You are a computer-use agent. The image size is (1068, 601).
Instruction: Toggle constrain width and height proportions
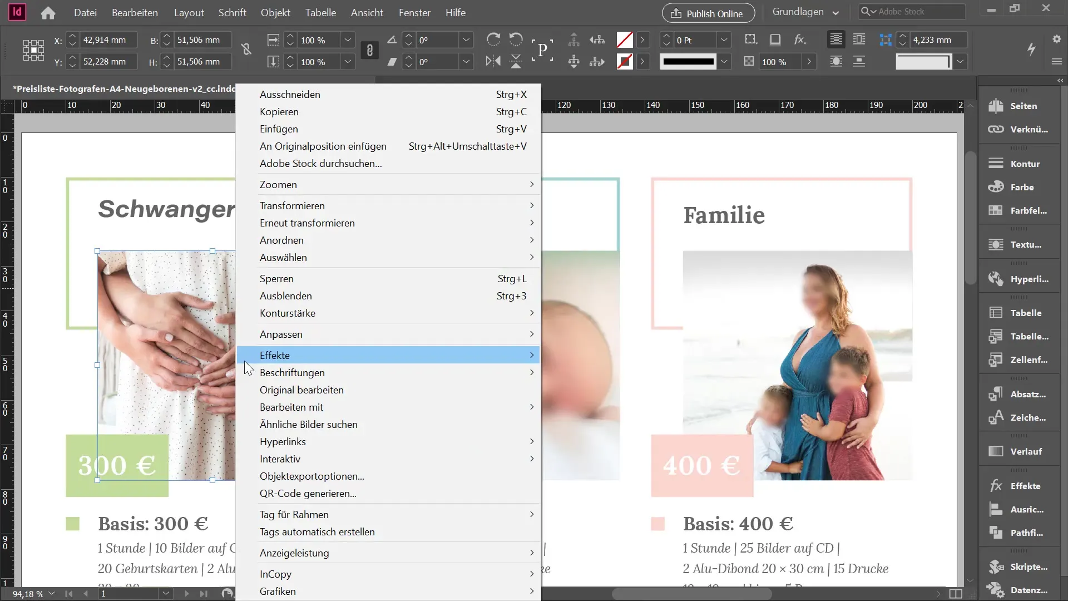246,50
